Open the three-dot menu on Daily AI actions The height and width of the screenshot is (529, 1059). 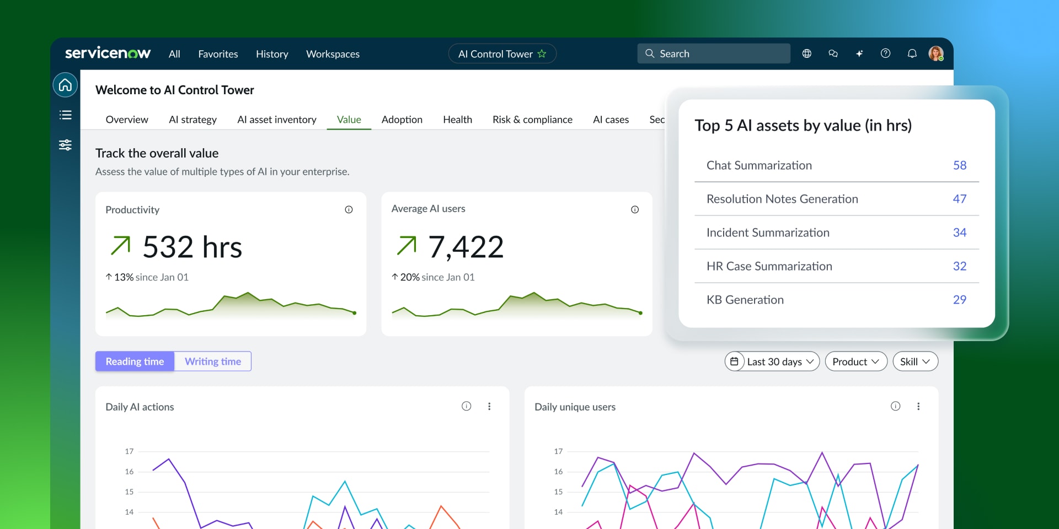coord(489,406)
